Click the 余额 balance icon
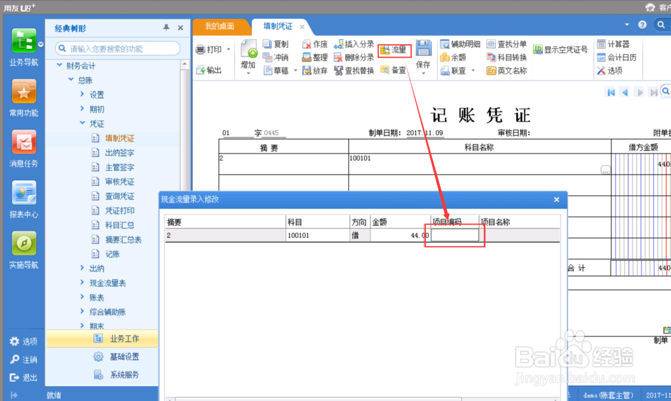The width and height of the screenshot is (671, 401). [x=456, y=57]
